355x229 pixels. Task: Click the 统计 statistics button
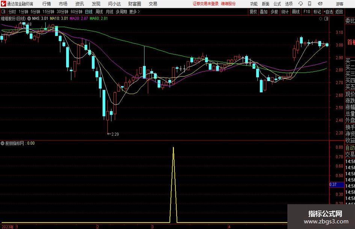click(x=285, y=12)
